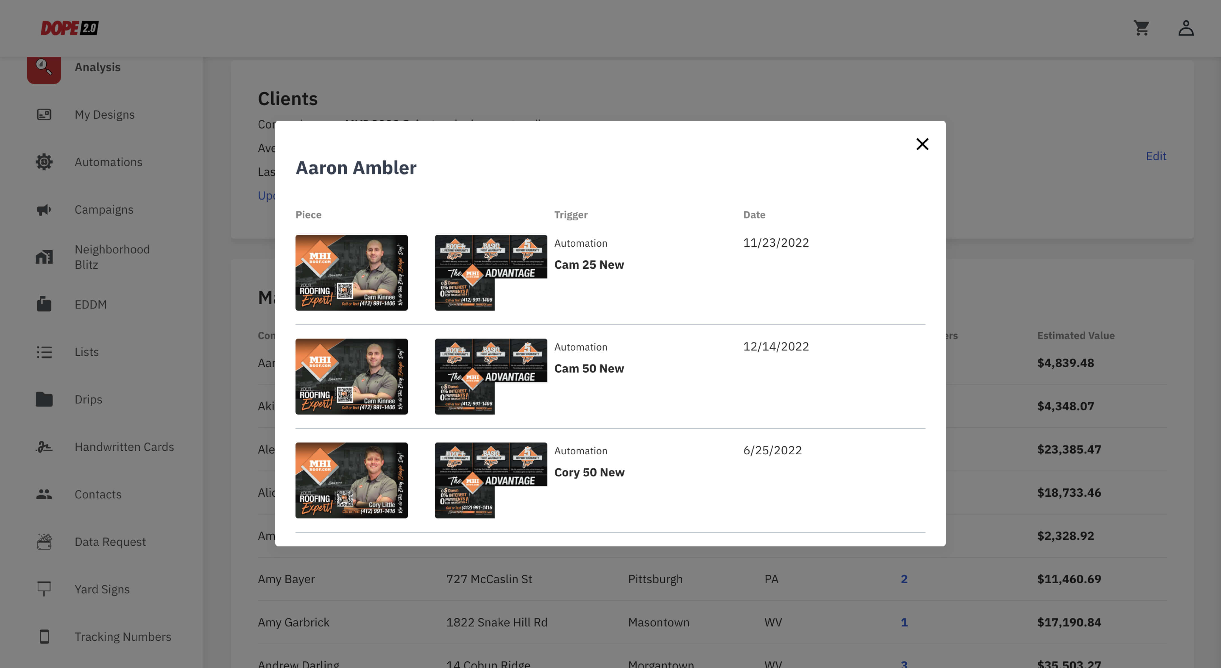1221x668 pixels.
Task: Open the back postcard thumbnail for Cam 50 New
Action: pos(491,377)
